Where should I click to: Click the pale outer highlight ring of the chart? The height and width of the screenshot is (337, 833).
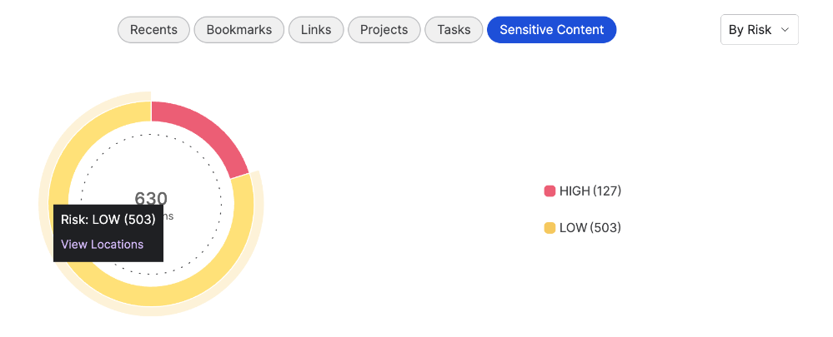pyautogui.click(x=152, y=311)
